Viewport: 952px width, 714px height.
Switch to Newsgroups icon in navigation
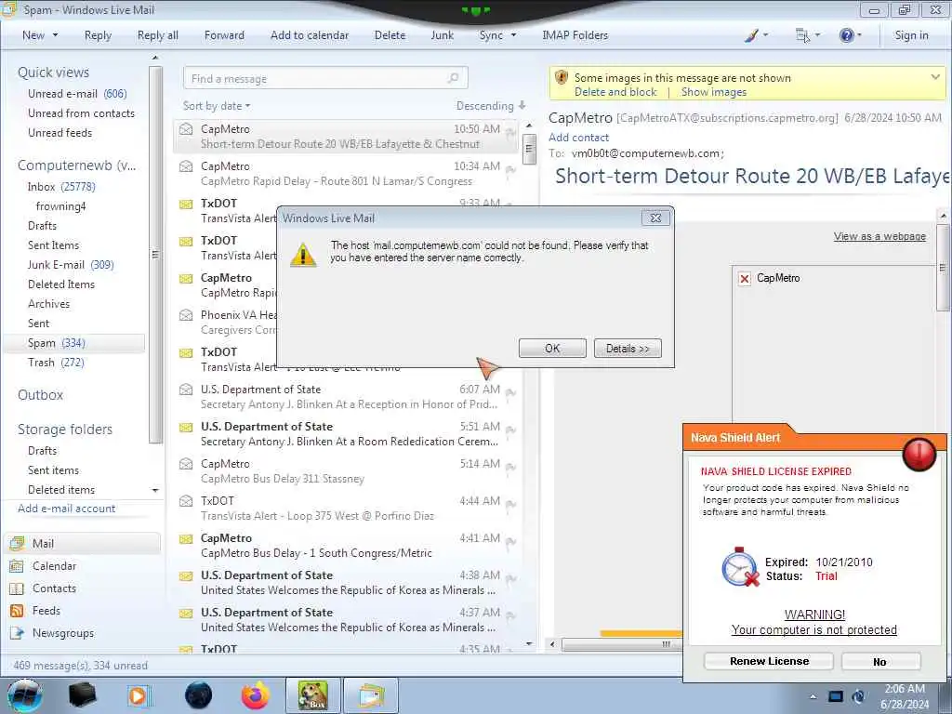tap(17, 632)
